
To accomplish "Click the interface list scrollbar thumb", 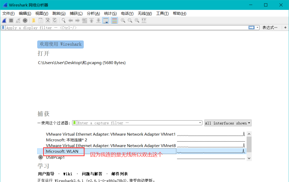I will coord(249,144).
